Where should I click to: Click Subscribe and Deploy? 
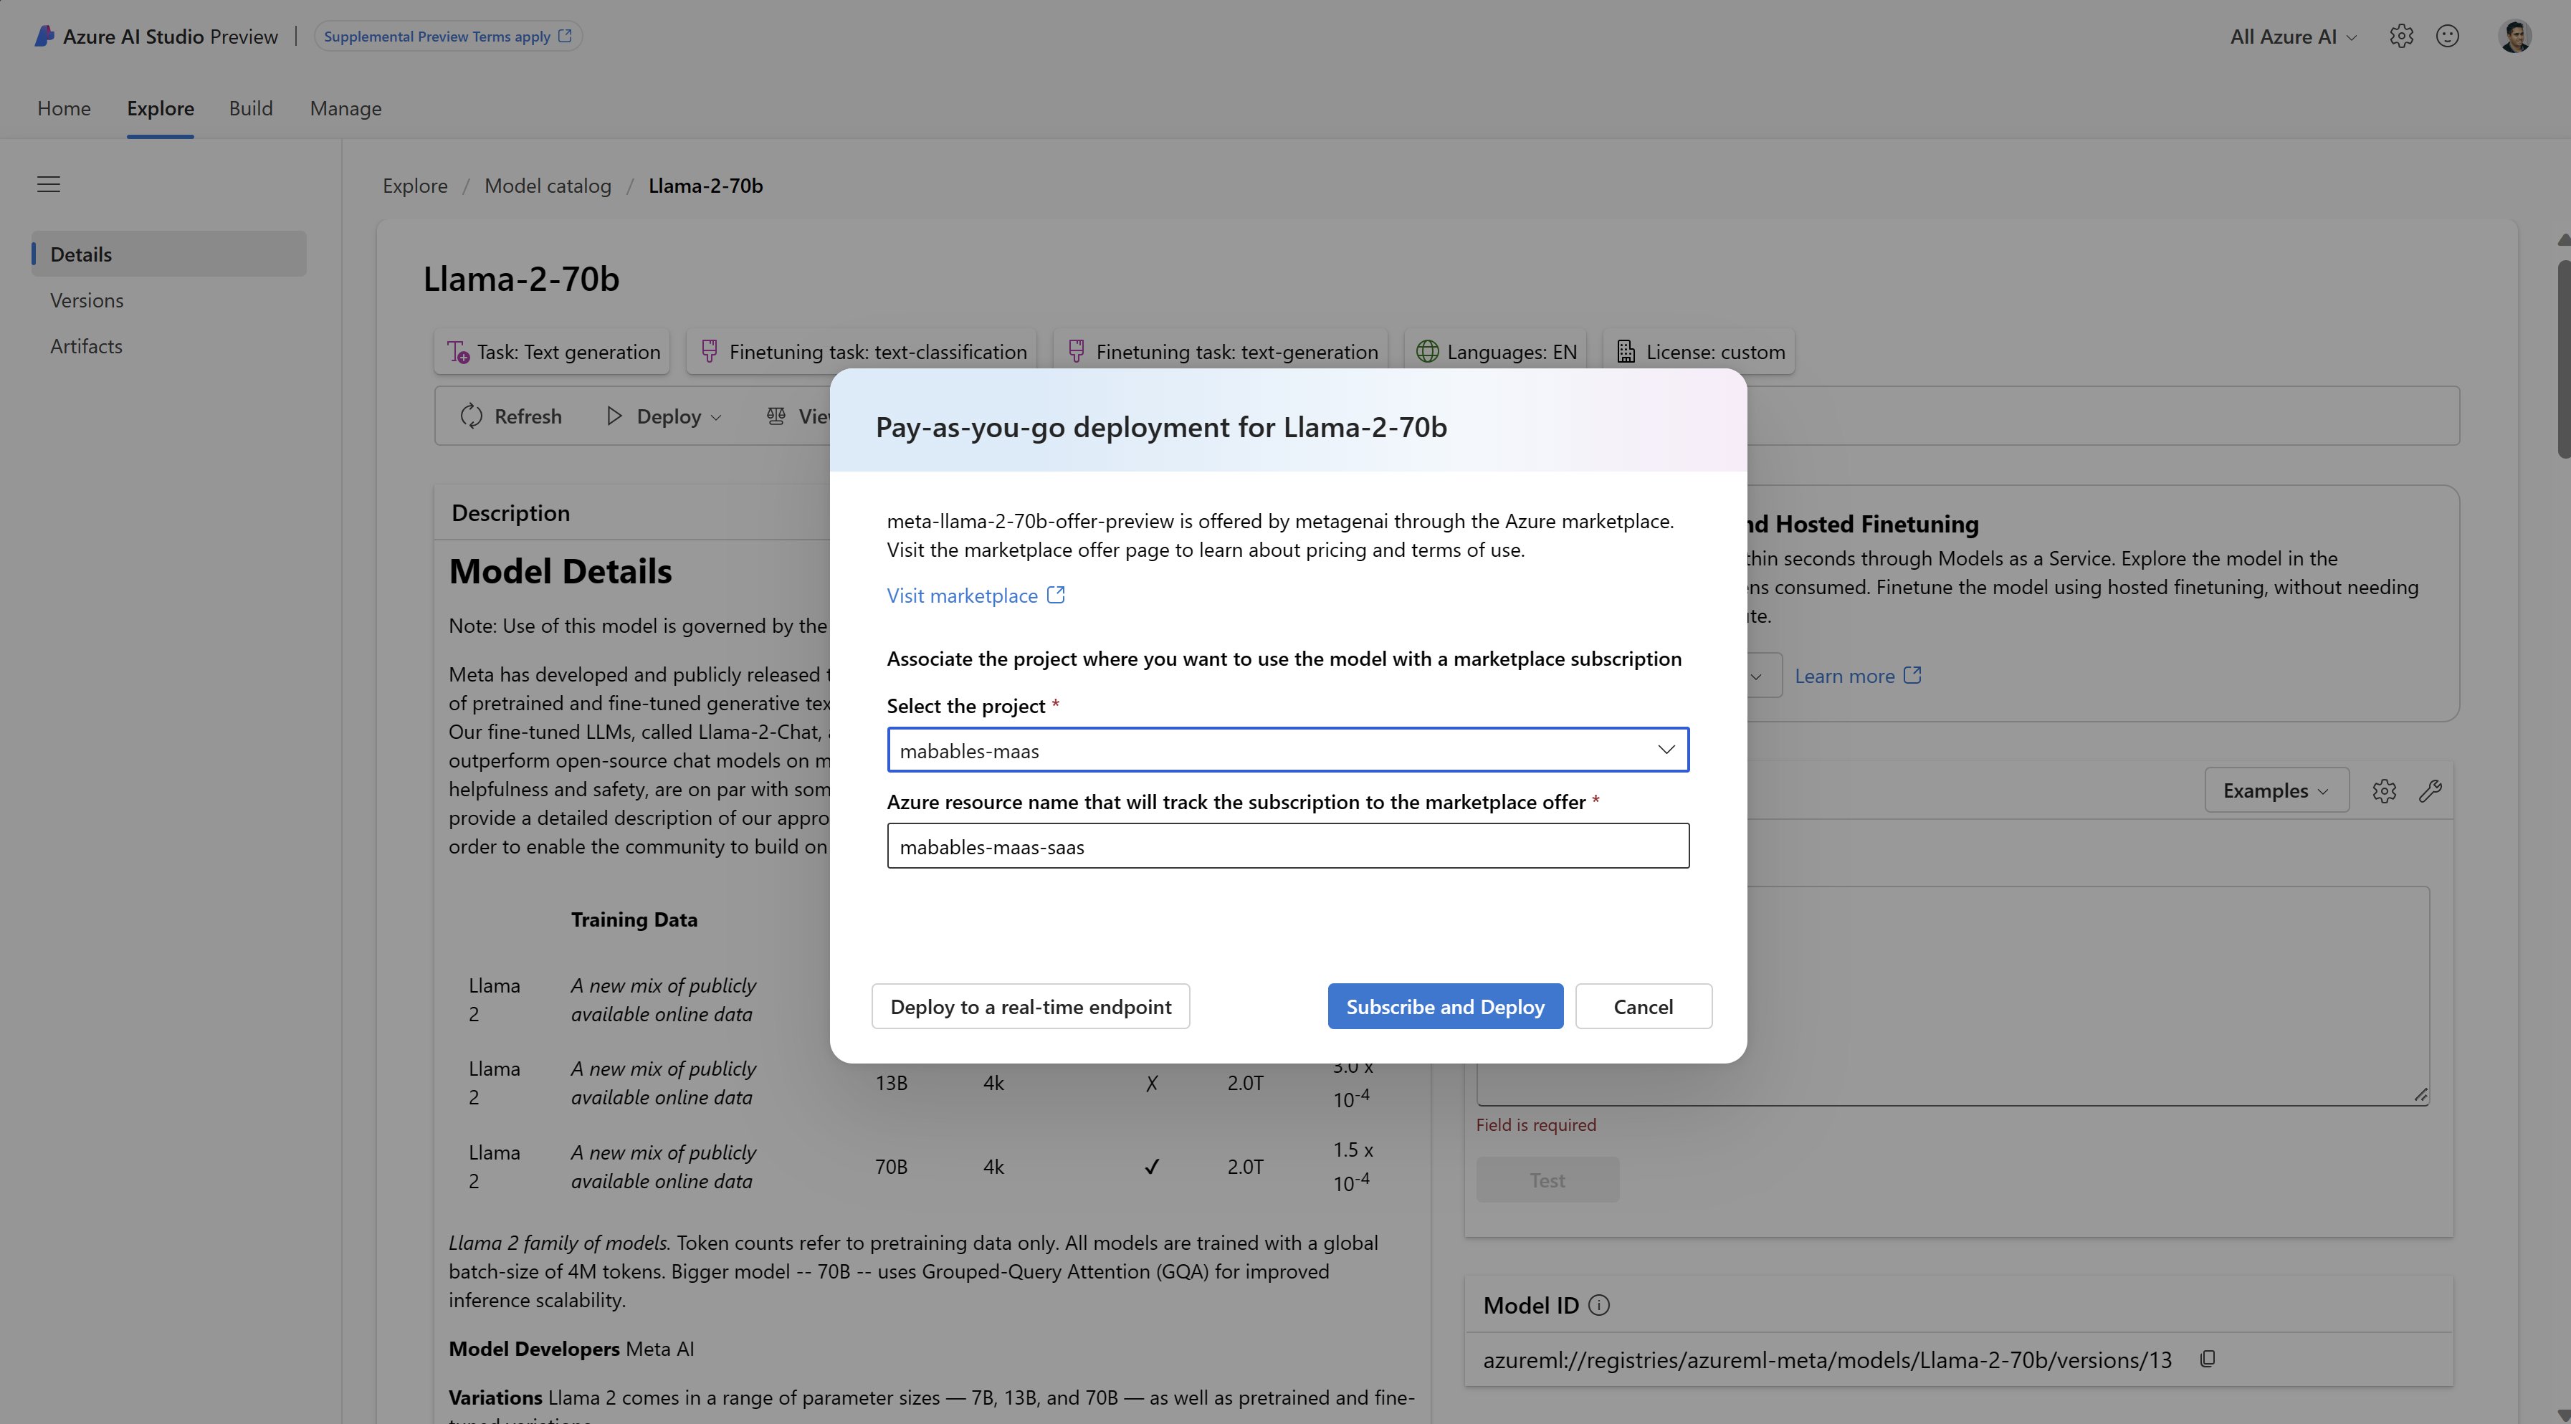point(1445,1006)
